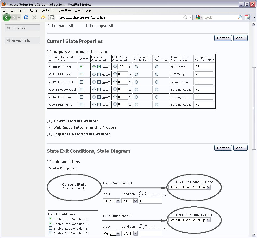Check Control for Out4: MLT Pump
Viewport: 257px width, 238px height.
[x=81, y=97]
